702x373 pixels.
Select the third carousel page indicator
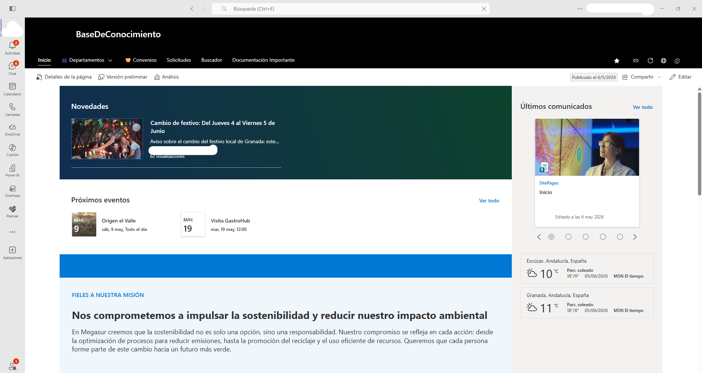click(586, 237)
